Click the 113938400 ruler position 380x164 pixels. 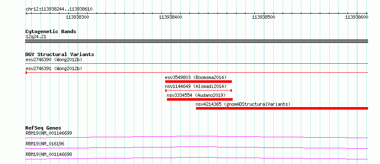(x=171, y=17)
